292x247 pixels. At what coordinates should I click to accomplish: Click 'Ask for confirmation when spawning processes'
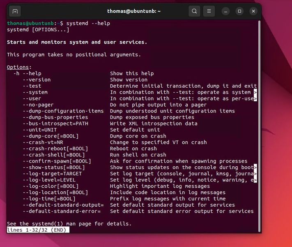point(179,161)
